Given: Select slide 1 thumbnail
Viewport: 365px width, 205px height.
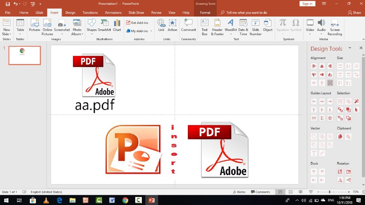Looking at the screenshot, I should [x=25, y=55].
